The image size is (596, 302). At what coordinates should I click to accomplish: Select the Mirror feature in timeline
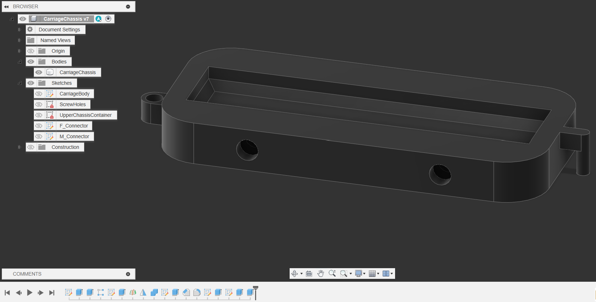(143, 292)
